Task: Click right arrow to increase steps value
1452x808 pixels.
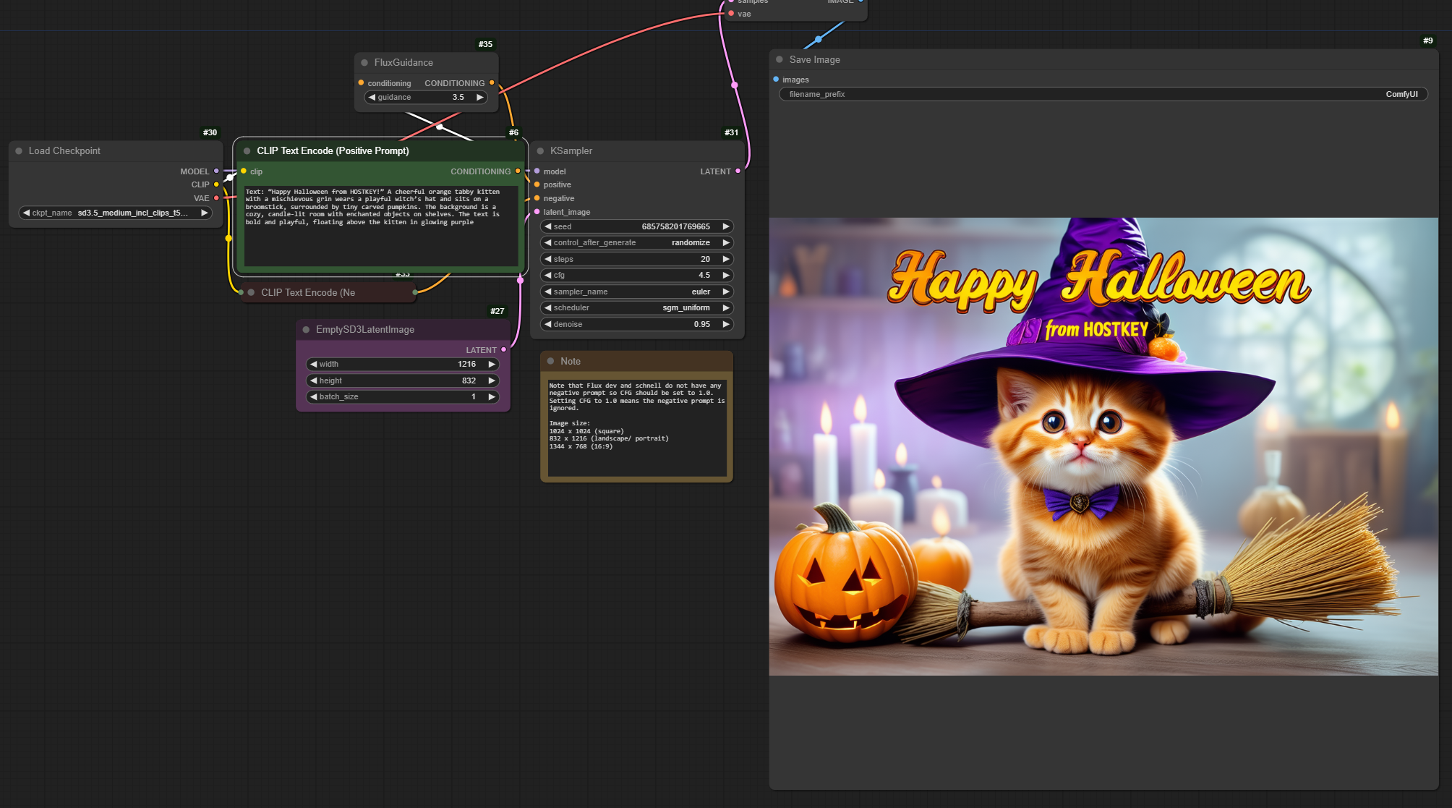Action: (725, 259)
